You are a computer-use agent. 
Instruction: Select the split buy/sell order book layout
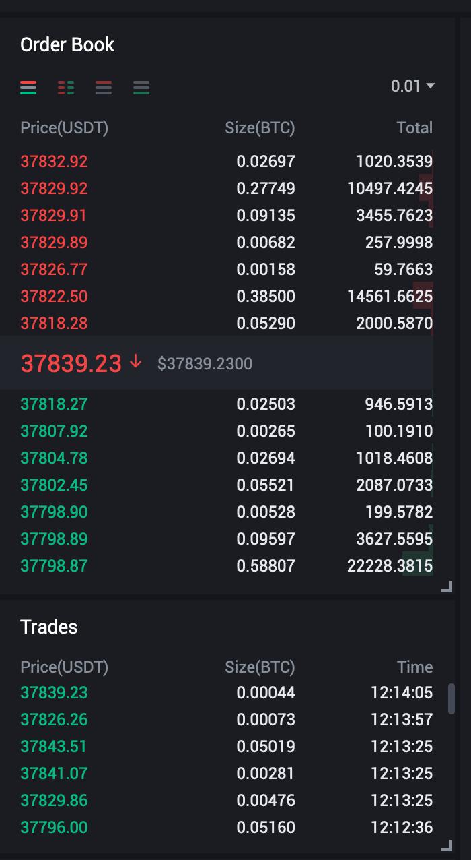[x=65, y=87]
